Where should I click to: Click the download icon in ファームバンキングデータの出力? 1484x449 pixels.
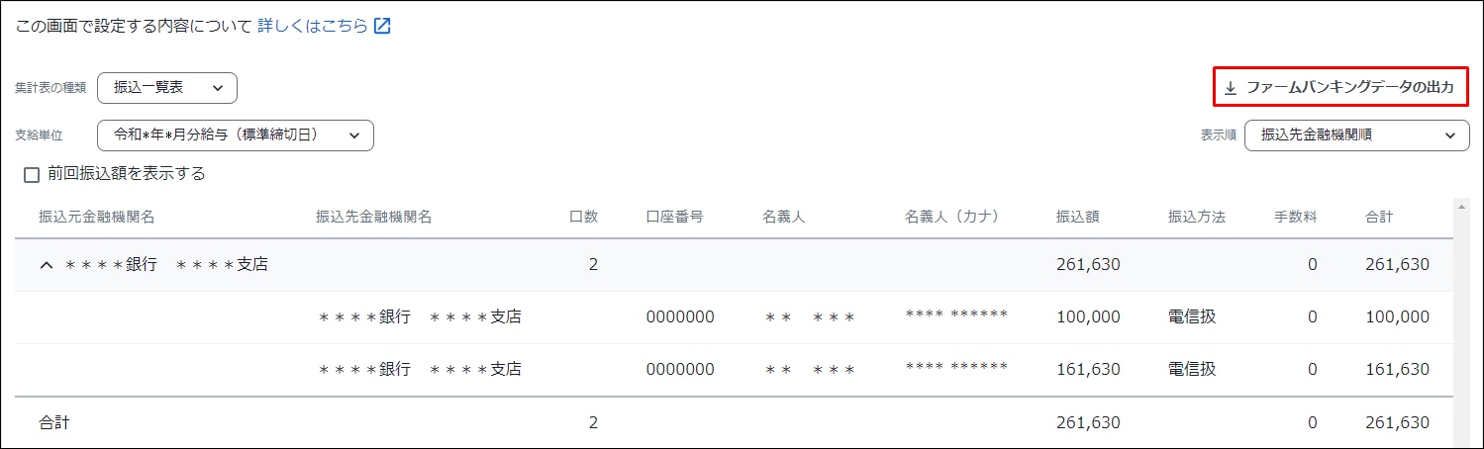(1231, 88)
